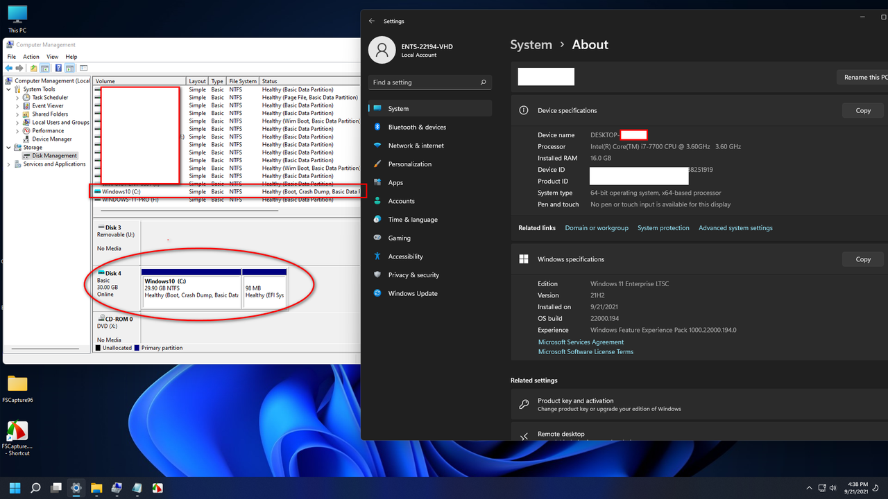Select the Windows10 (C:) volume row
Viewport: 888px width, 499px height.
227,191
